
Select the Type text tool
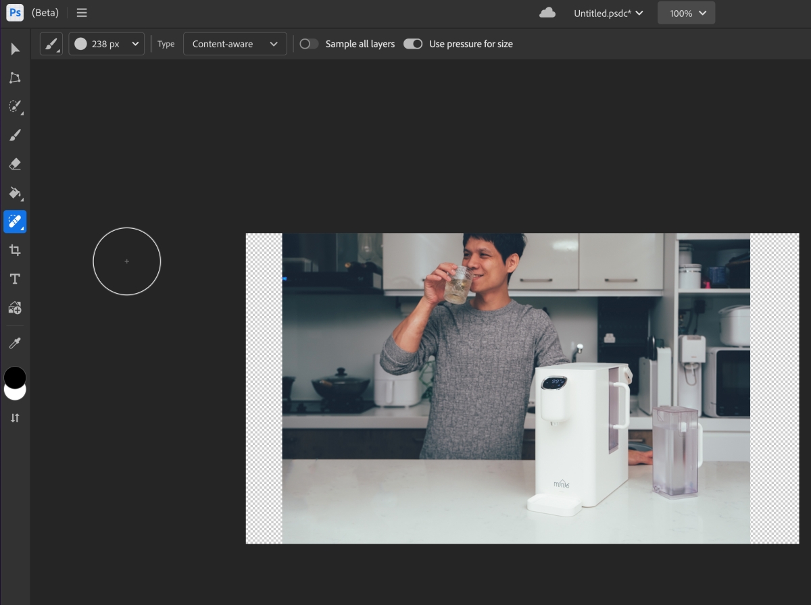(15, 280)
